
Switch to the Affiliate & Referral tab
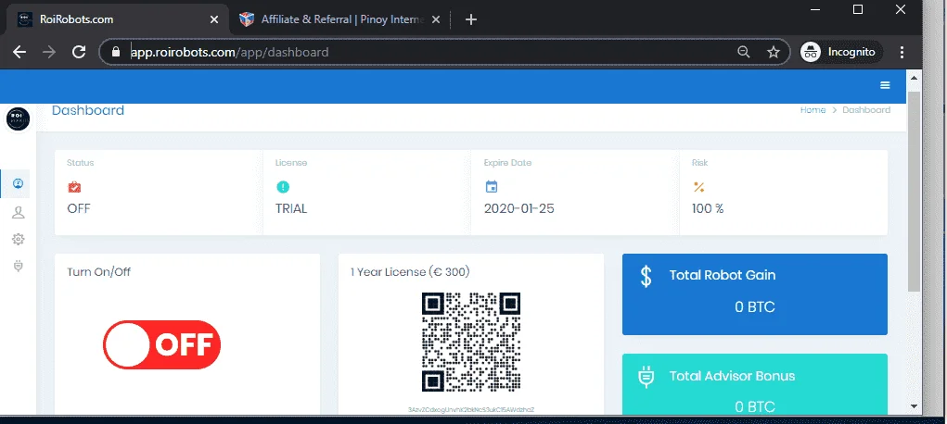point(339,19)
